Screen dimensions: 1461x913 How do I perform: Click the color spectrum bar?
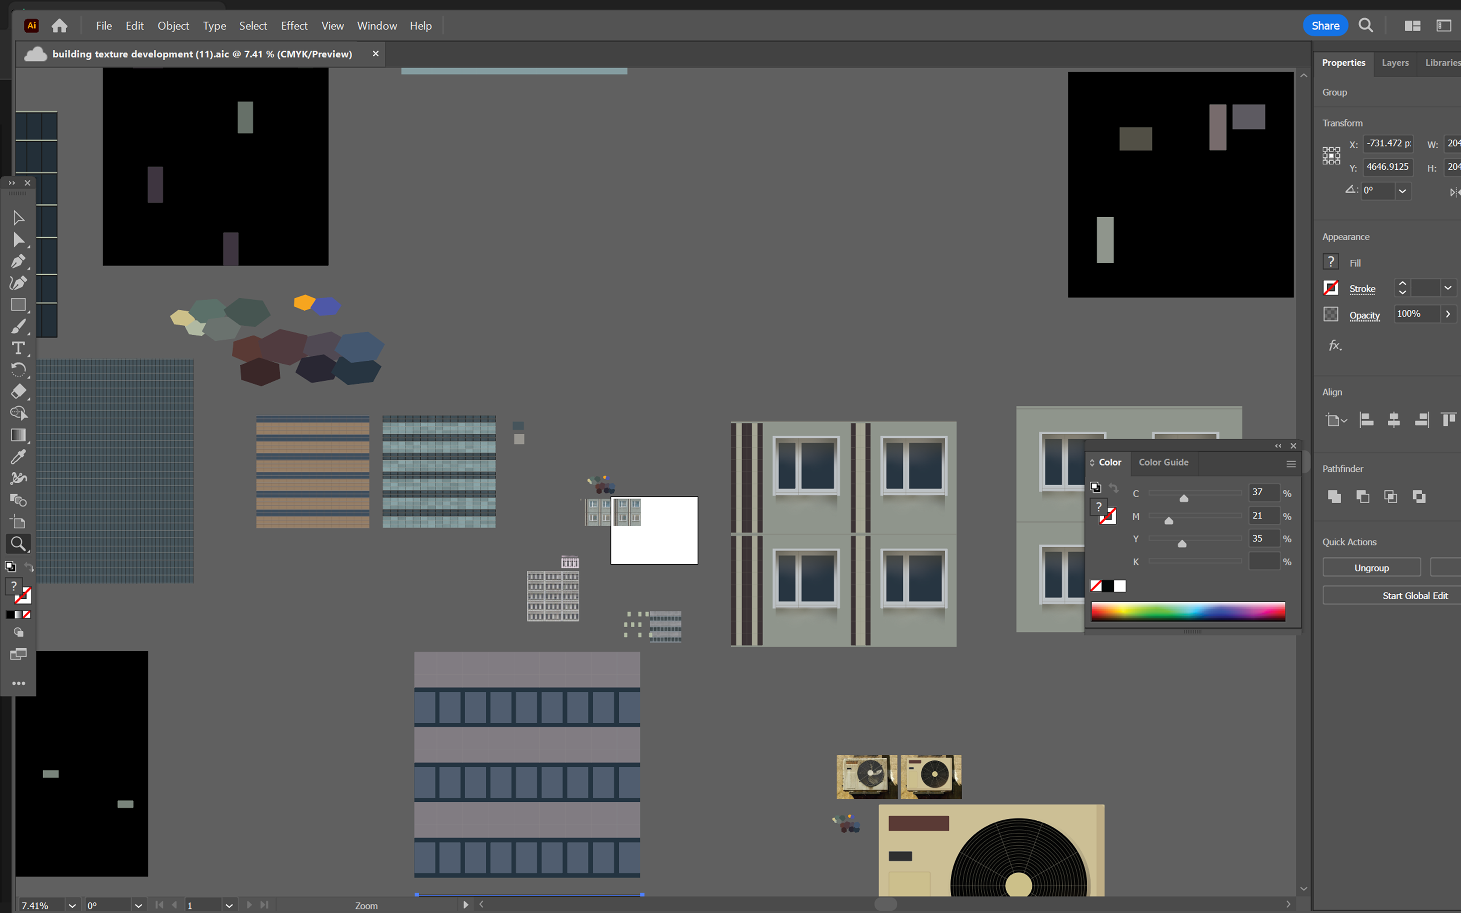(x=1187, y=612)
